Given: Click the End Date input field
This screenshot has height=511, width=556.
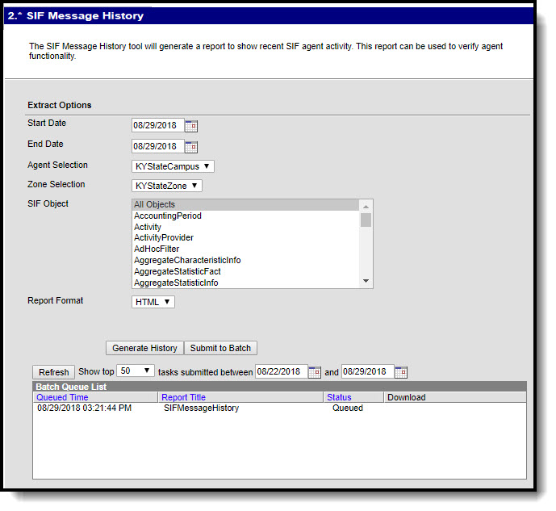Looking at the screenshot, I should point(158,146).
